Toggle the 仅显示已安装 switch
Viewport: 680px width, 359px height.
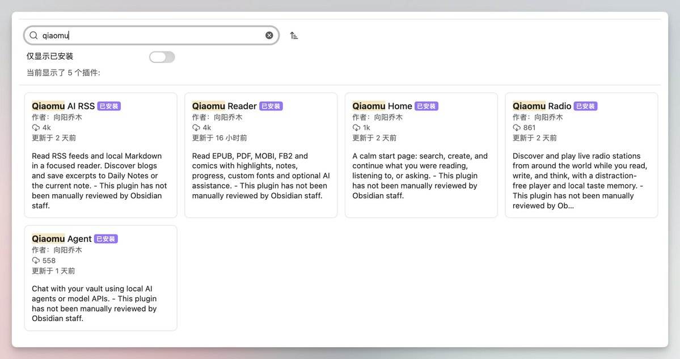(162, 57)
